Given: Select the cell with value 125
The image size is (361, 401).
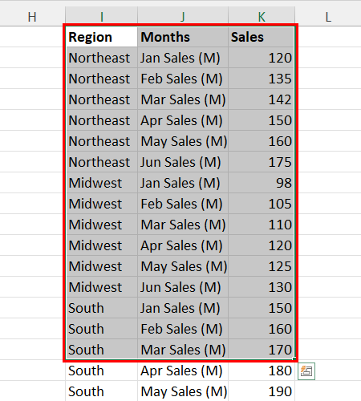Looking at the screenshot, I should [262, 266].
